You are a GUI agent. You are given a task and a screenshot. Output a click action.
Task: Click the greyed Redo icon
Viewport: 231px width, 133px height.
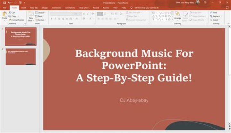pos(15,3)
